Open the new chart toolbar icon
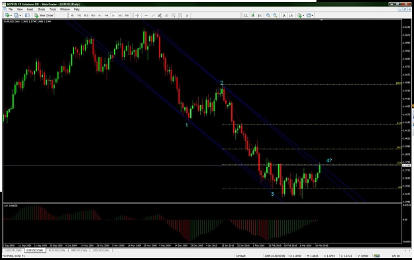Screen dimensions: 414x260 click(x=7, y=16)
